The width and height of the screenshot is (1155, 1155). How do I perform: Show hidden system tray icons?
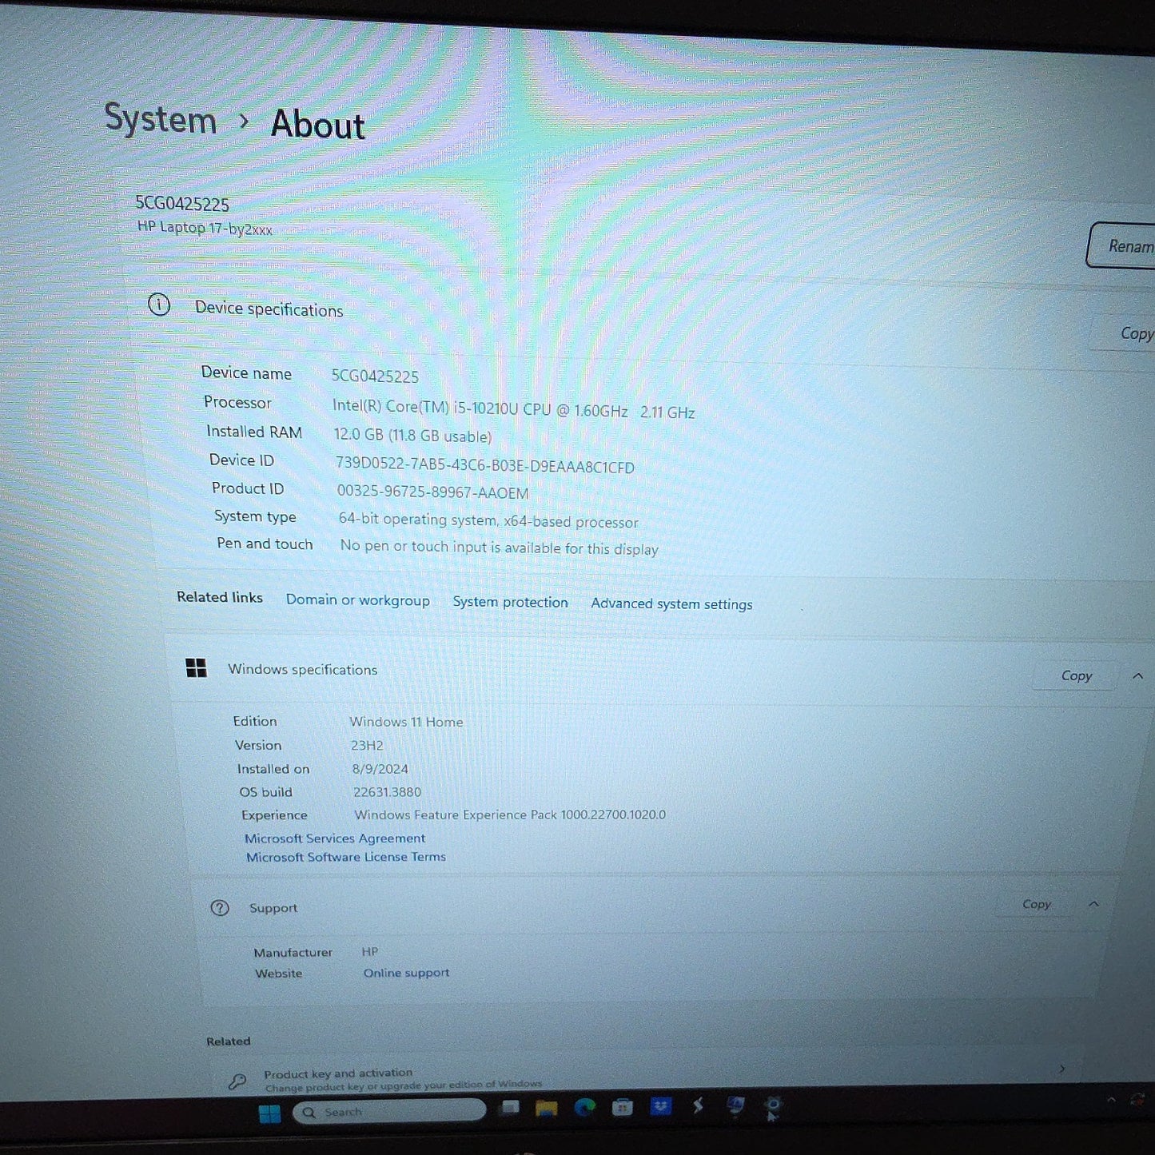(x=1111, y=1100)
